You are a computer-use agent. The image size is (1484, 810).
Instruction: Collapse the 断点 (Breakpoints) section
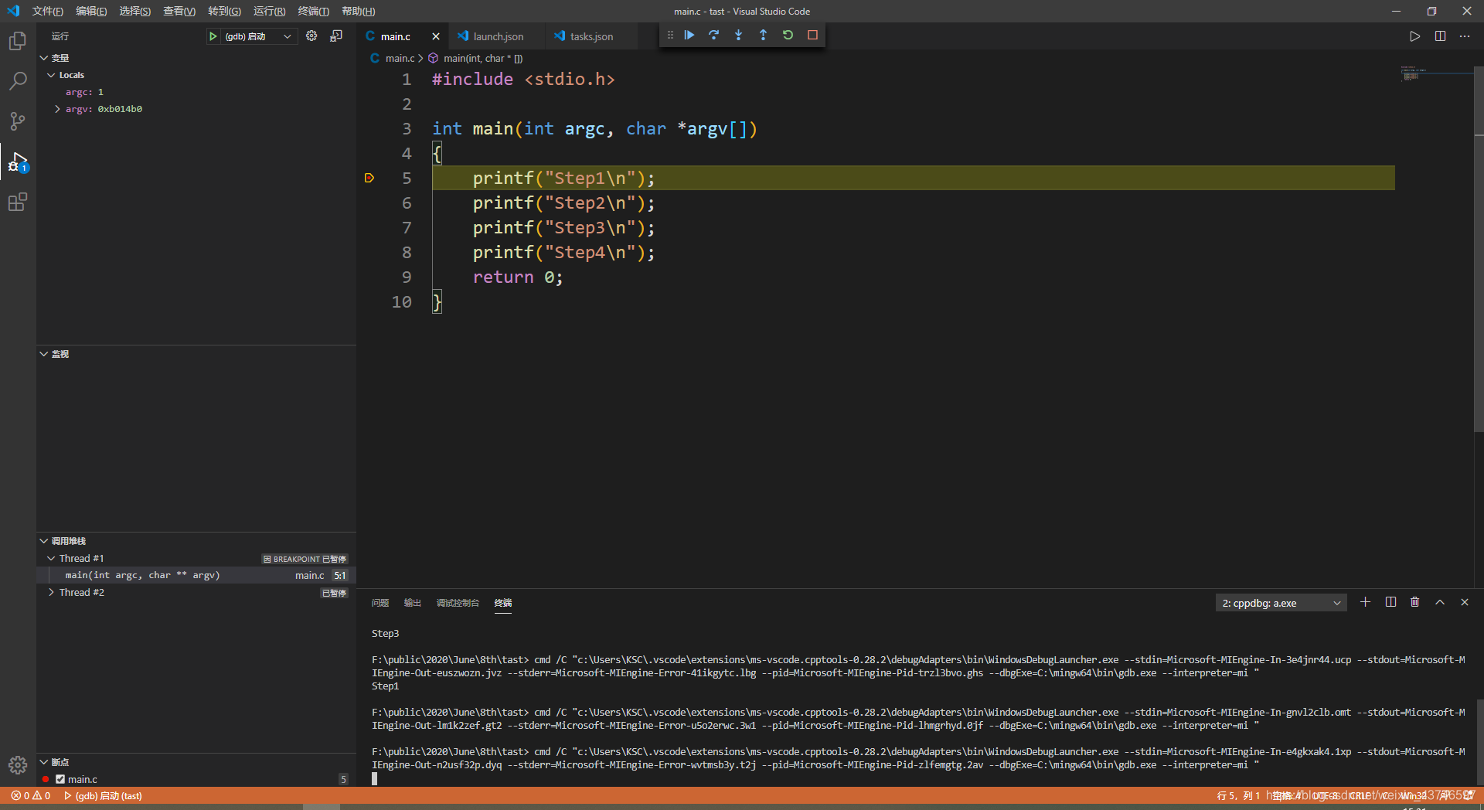click(x=44, y=762)
